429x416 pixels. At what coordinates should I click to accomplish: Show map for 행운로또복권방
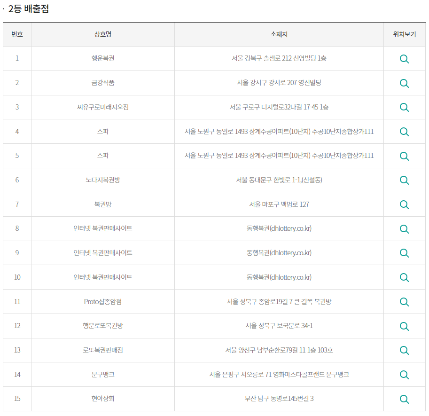click(x=404, y=326)
